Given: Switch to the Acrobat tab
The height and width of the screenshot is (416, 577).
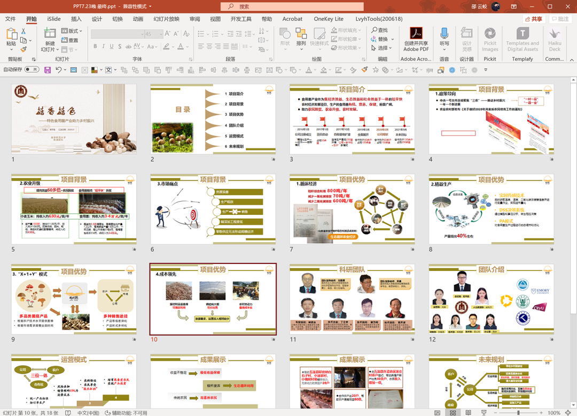Looking at the screenshot, I should tap(292, 19).
